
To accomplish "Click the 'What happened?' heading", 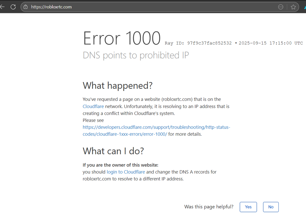I will click(118, 86).
